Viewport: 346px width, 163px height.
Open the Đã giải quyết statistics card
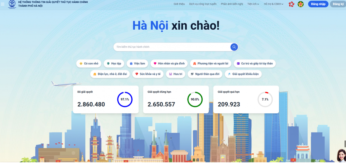click(x=106, y=99)
